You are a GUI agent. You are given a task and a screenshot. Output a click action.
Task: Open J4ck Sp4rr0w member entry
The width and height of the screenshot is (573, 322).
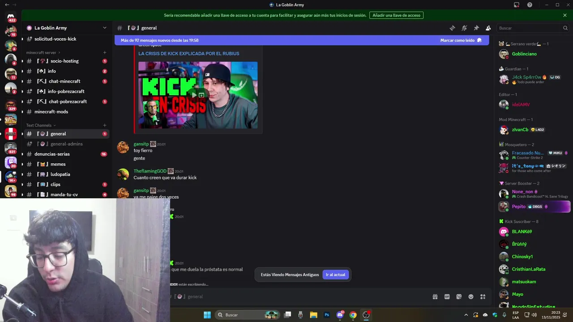tap(534, 79)
